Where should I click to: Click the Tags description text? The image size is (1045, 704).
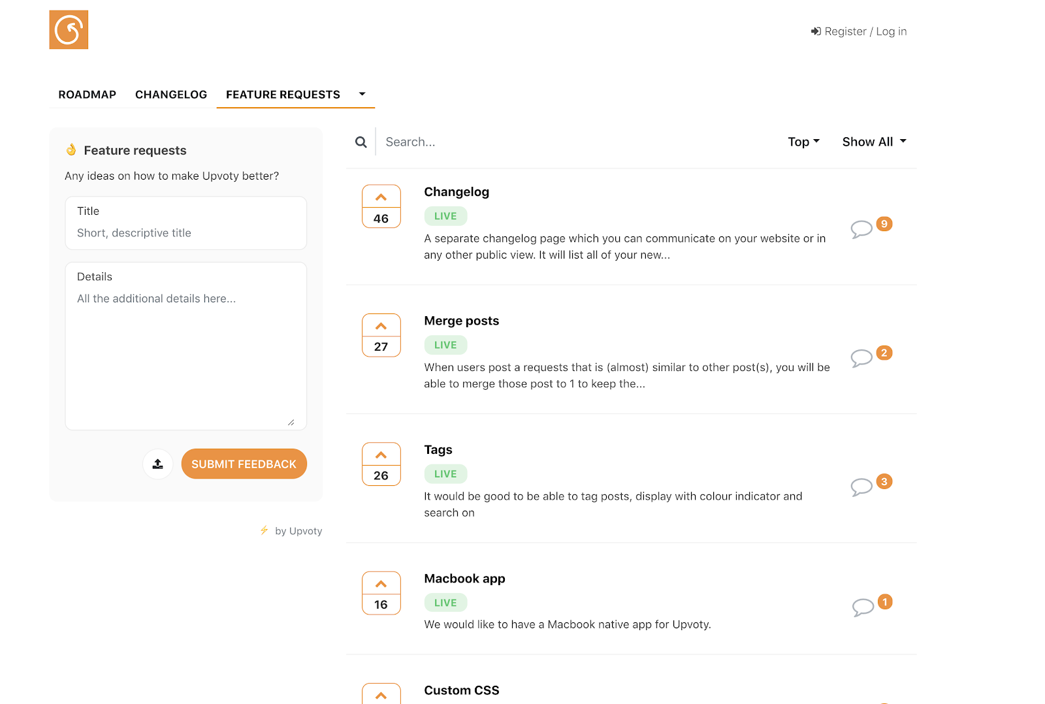[x=613, y=504]
